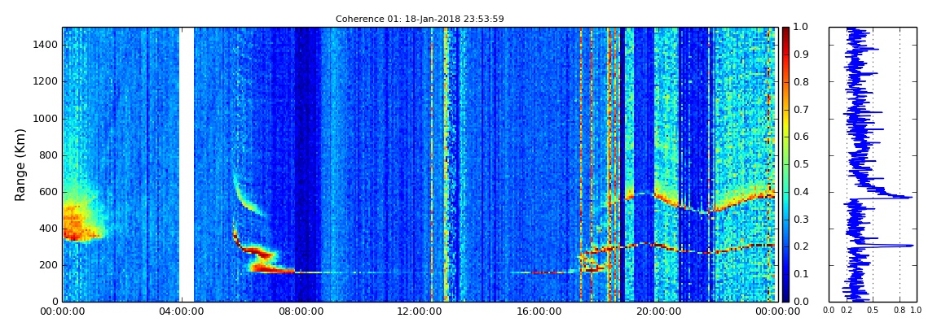The image size is (937, 331).
Task: Click the 0.7 colorbar tick label
Action: [x=799, y=110]
